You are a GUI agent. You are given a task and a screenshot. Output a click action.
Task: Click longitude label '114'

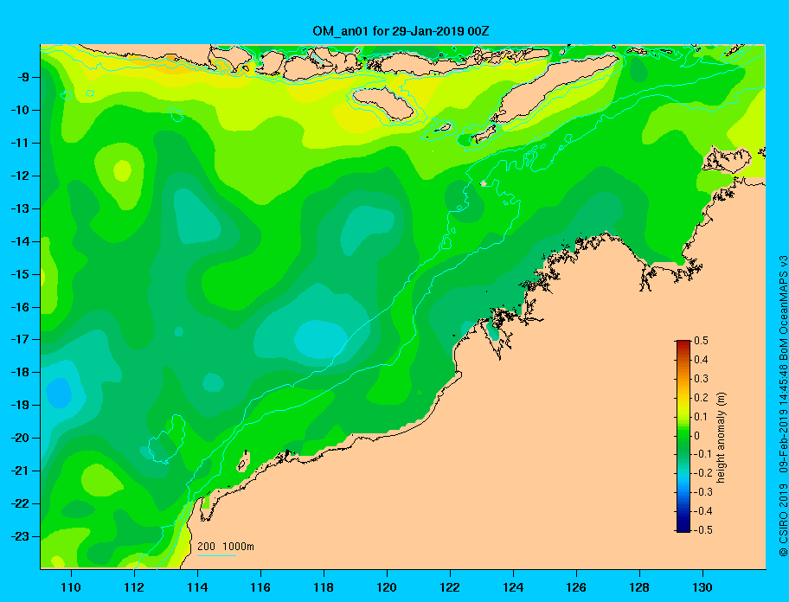(197, 587)
